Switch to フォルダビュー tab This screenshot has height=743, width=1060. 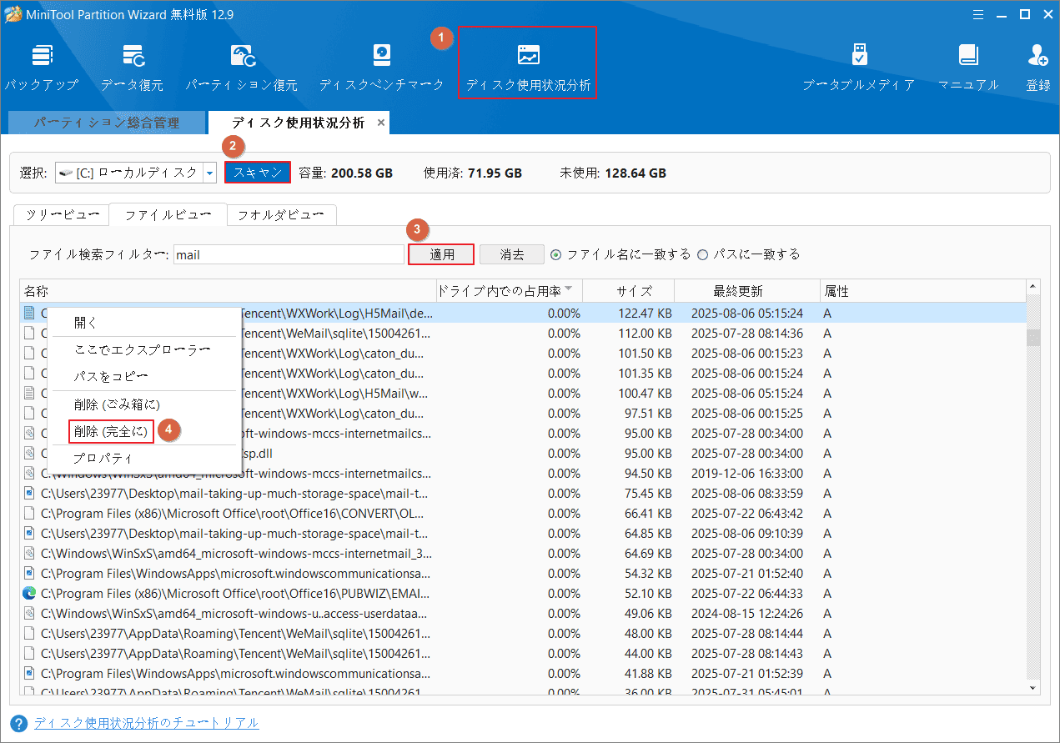(x=281, y=214)
